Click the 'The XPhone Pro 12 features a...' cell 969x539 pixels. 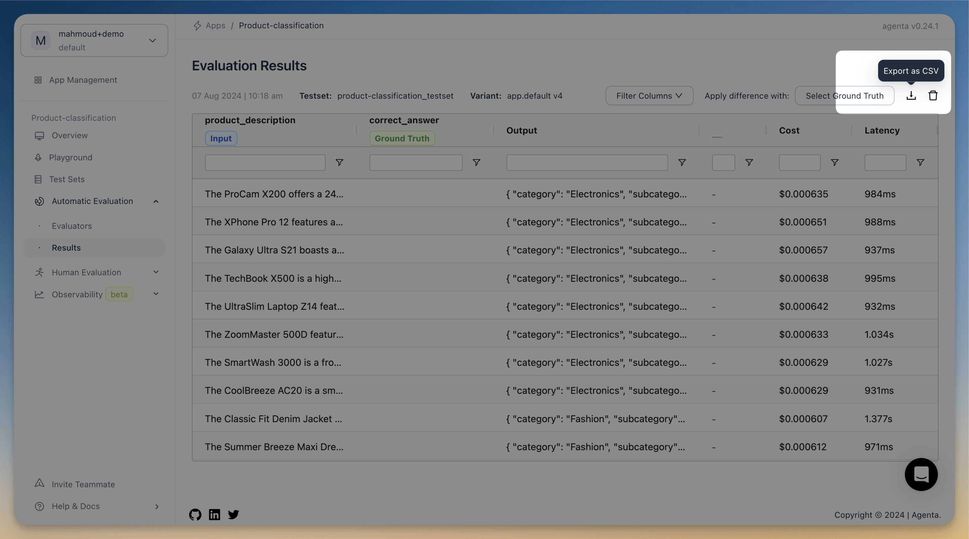274,222
